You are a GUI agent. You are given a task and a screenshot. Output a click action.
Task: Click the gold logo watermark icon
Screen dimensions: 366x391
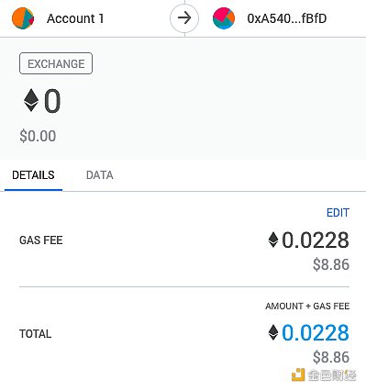coord(298,374)
